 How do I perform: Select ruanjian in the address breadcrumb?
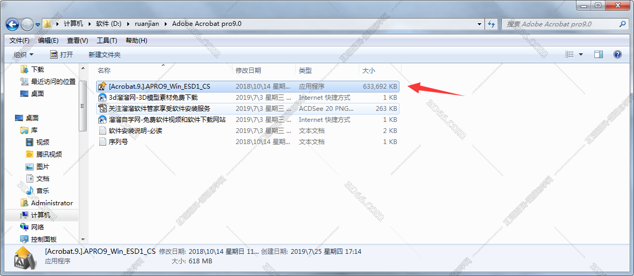pyautogui.click(x=146, y=24)
